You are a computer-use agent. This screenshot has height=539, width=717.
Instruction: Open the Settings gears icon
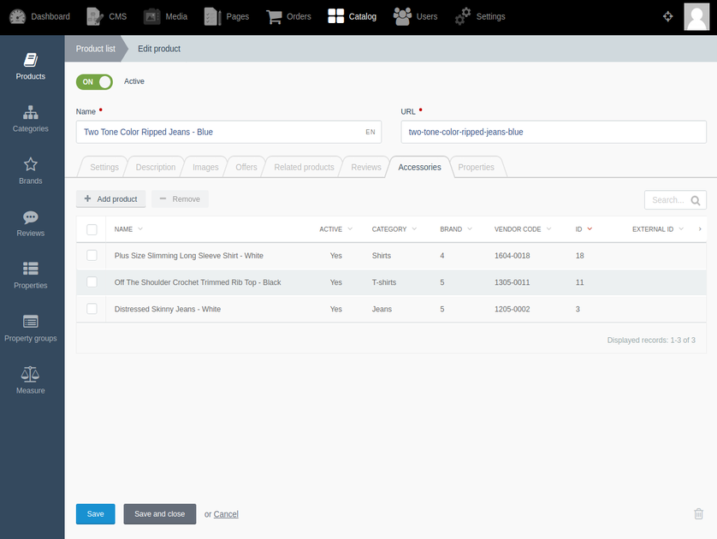point(463,16)
